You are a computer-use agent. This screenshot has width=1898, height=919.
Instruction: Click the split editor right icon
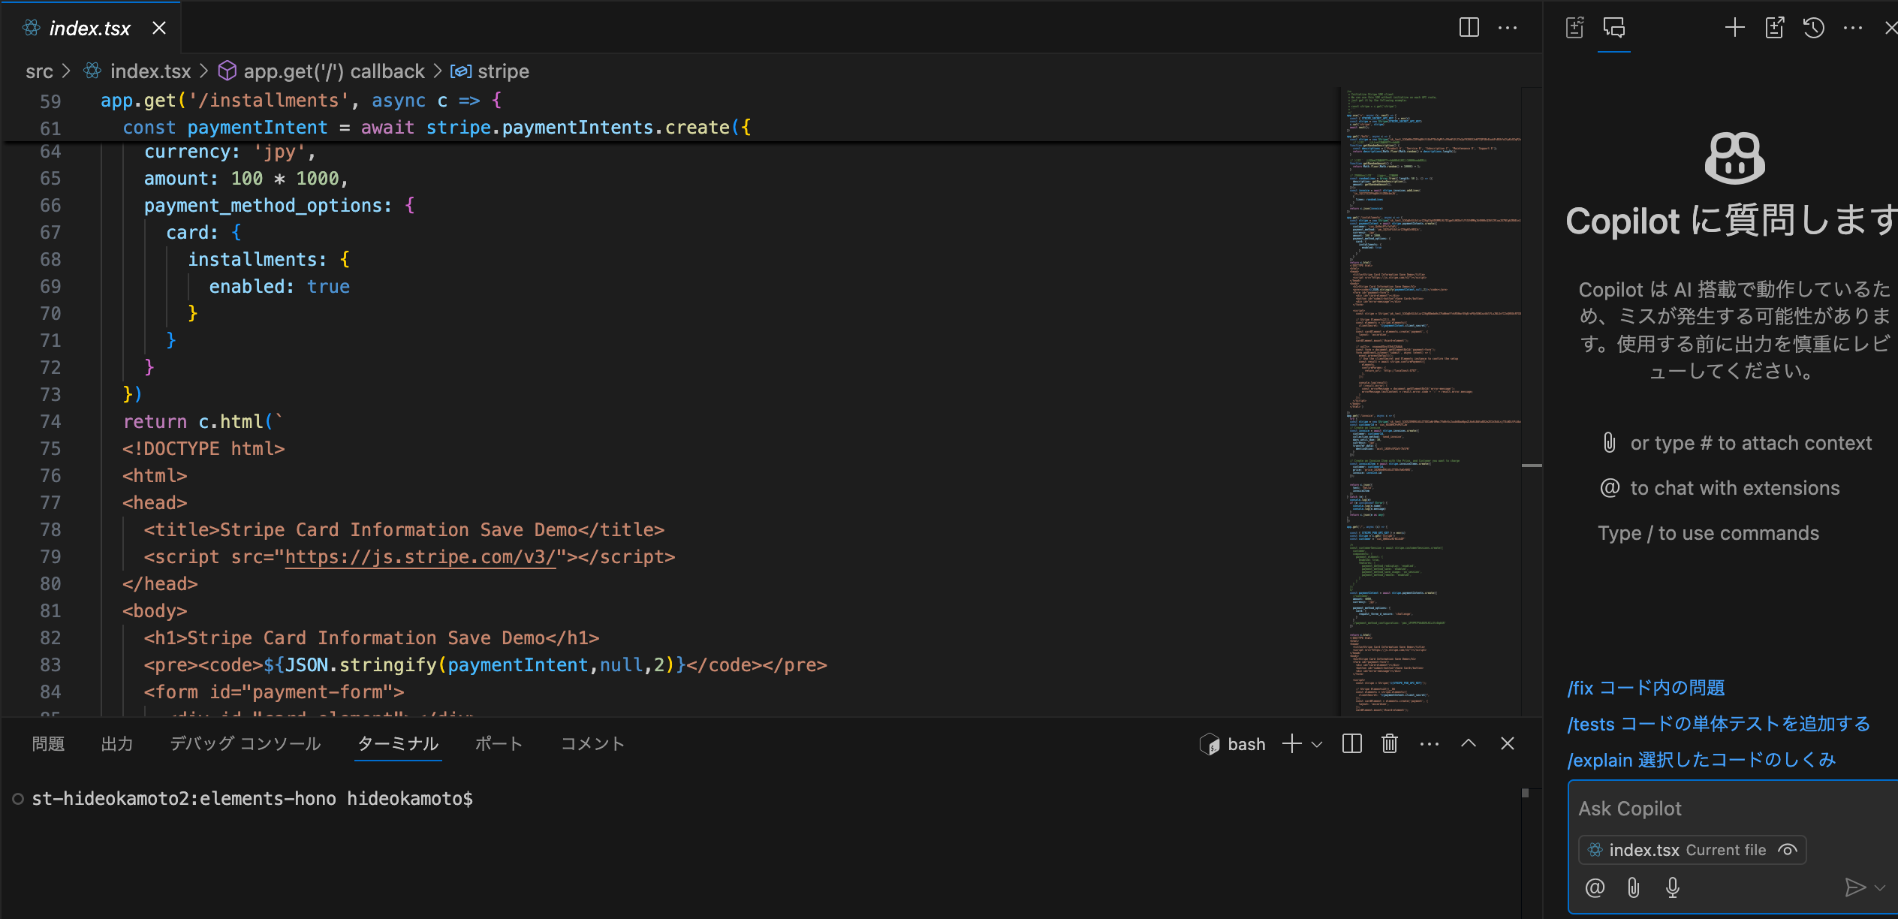[1469, 28]
